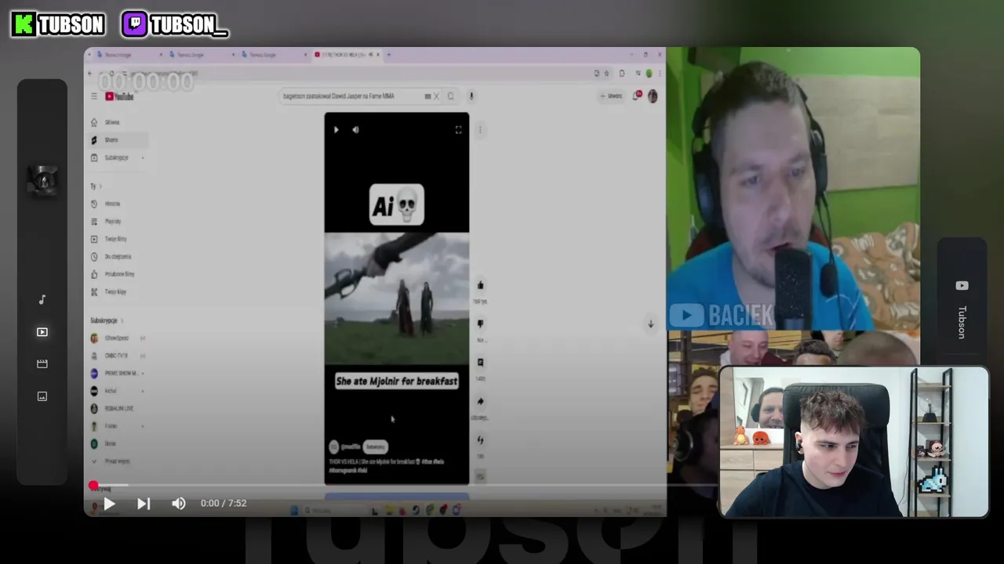Image resolution: width=1004 pixels, height=564 pixels.
Task: Click the clapperboard icon in left overlay panel
Action: coord(42,364)
